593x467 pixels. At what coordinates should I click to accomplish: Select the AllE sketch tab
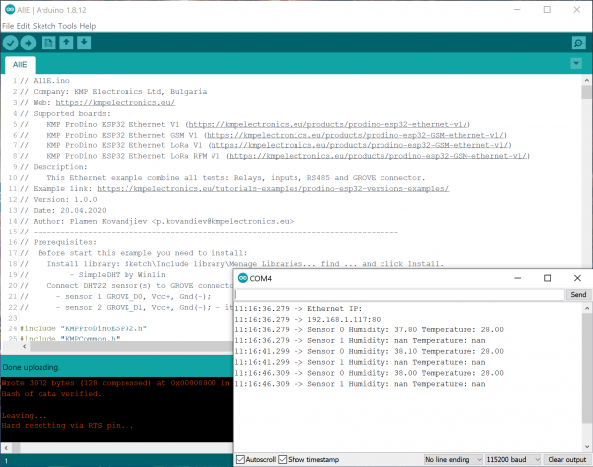pyautogui.click(x=20, y=64)
